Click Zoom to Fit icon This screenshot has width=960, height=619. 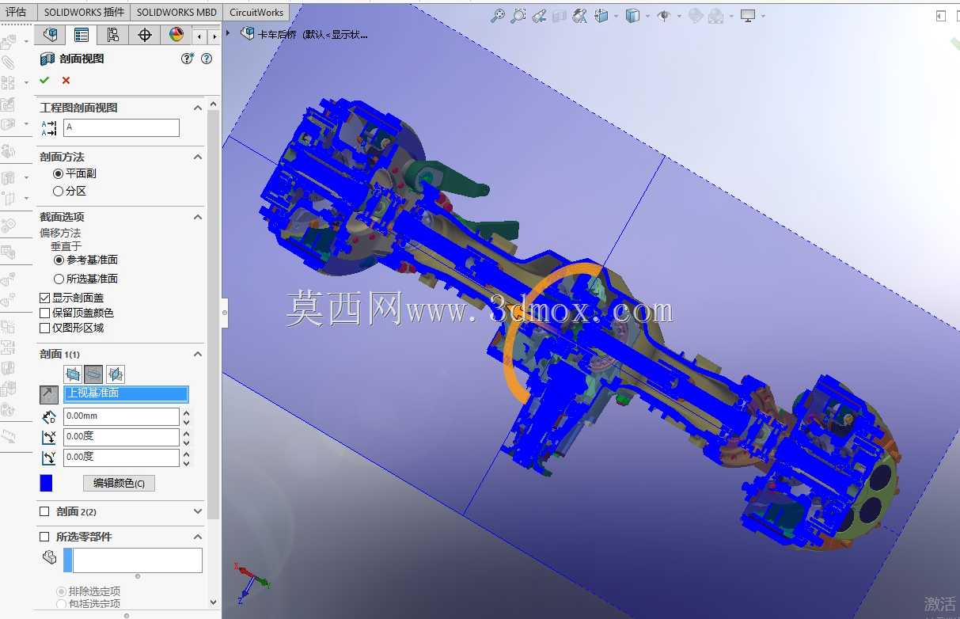pyautogui.click(x=498, y=15)
